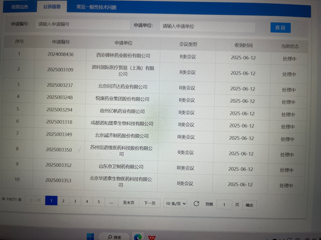Select application number 2025003352
321x240 pixels.
tap(59, 165)
